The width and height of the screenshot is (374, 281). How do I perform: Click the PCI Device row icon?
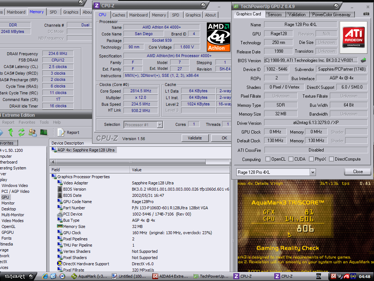pyautogui.click(x=60, y=214)
